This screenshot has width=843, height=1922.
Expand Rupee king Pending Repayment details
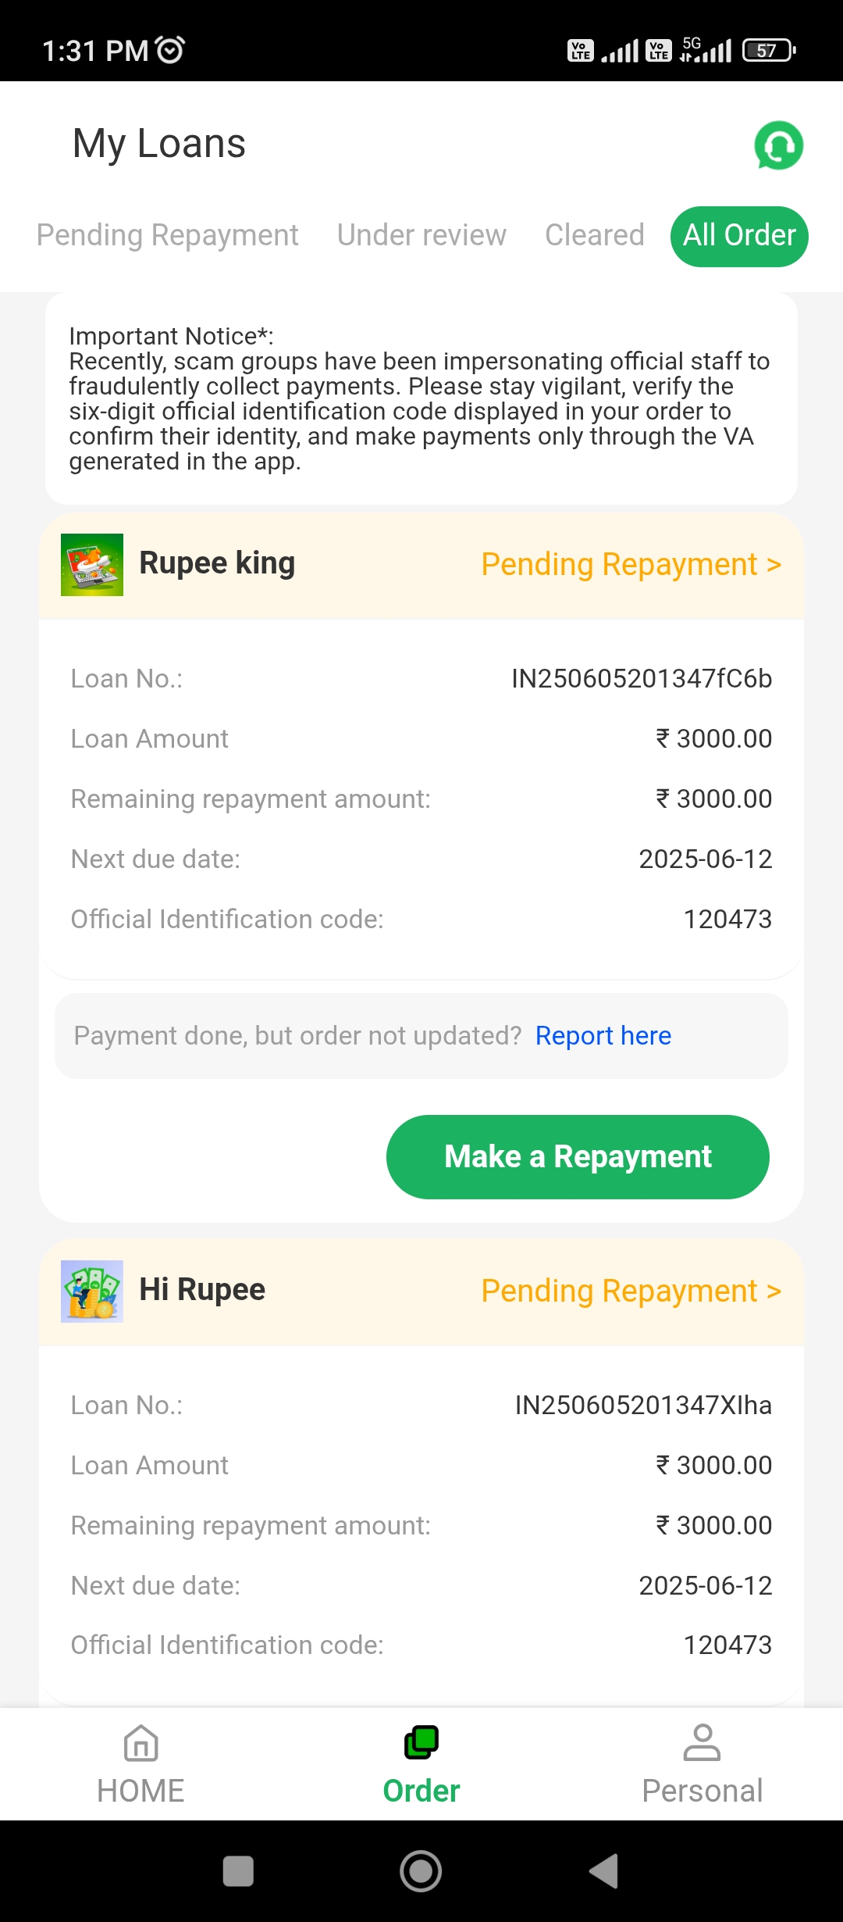pyautogui.click(x=631, y=565)
